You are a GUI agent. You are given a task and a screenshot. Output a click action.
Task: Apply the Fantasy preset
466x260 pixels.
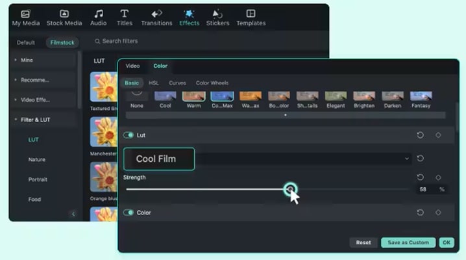click(421, 99)
